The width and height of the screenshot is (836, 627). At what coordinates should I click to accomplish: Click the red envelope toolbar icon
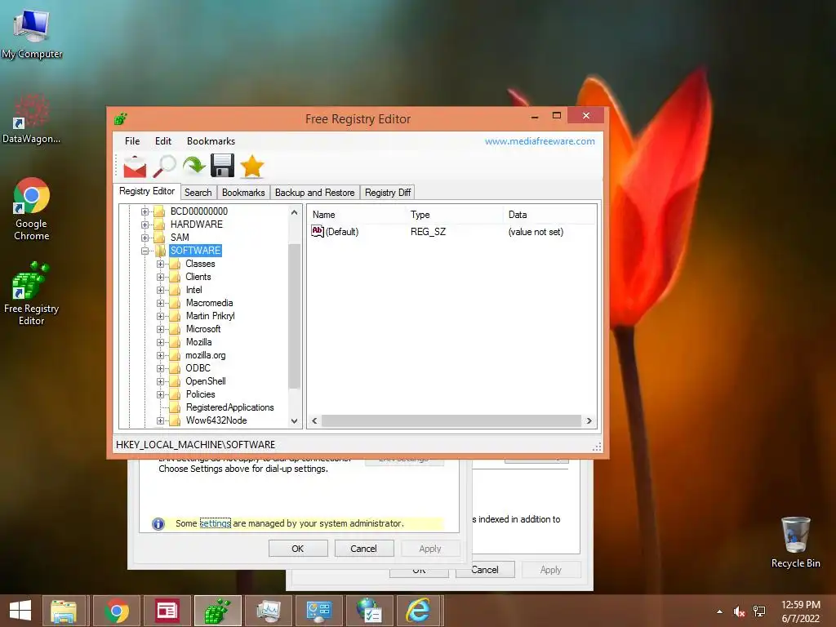coord(135,167)
